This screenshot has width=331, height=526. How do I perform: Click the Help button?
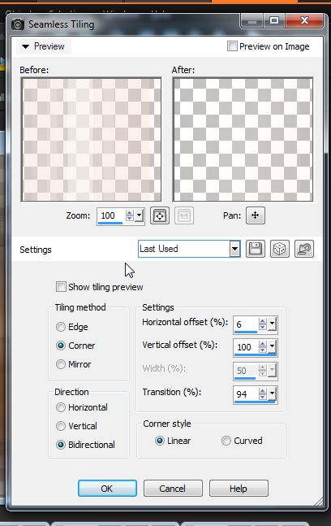tap(239, 488)
